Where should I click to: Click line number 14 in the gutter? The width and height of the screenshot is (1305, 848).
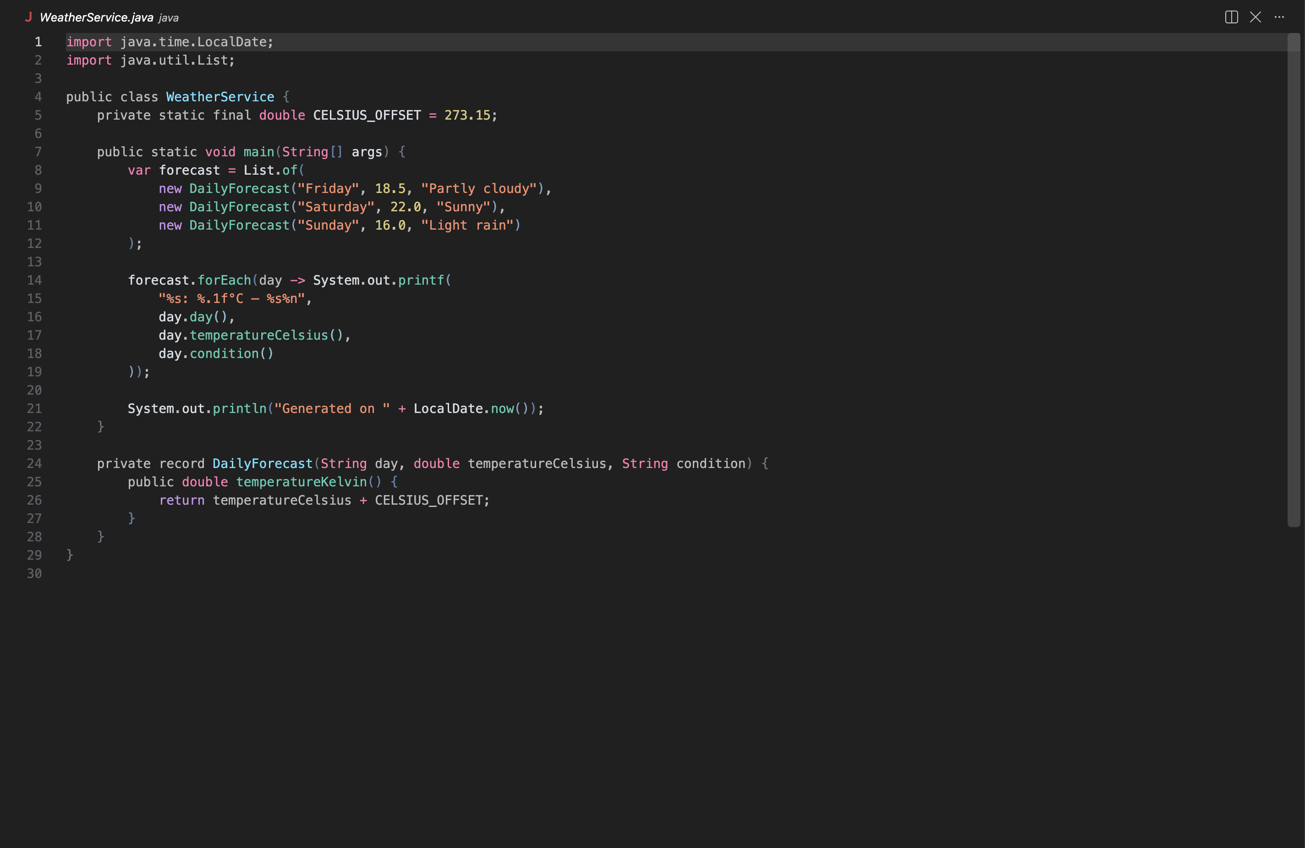tap(34, 280)
